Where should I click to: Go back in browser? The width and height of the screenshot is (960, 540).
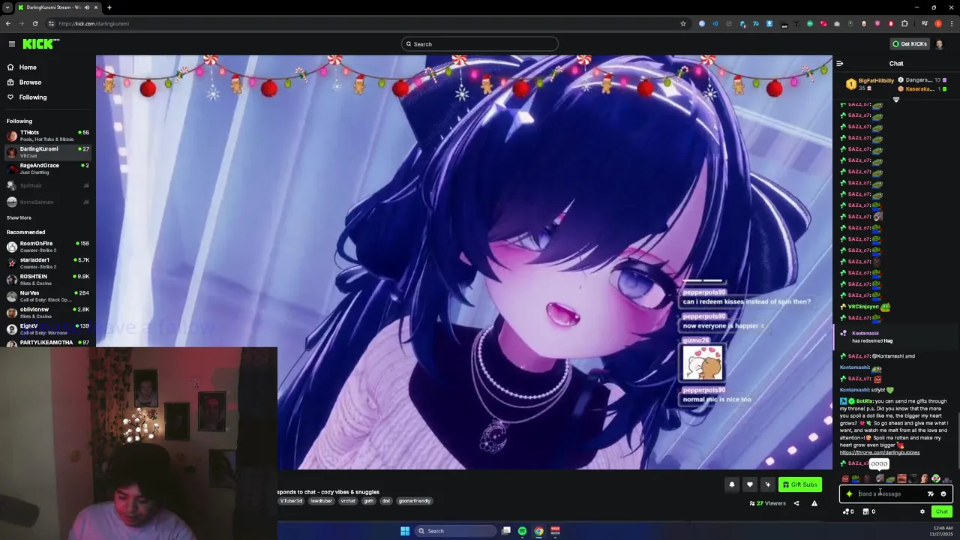pyautogui.click(x=8, y=24)
